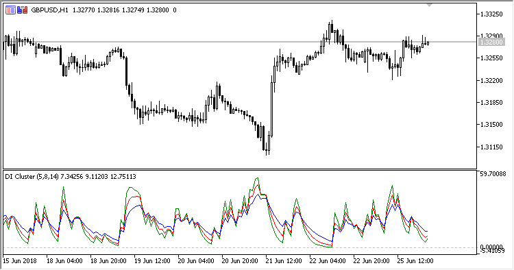The width and height of the screenshot is (514, 270).
Task: Click time axis label 18 Jun 20:00
Action: [108, 261]
